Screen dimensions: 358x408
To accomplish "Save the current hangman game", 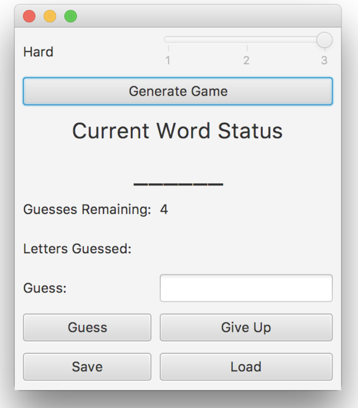I will point(87,367).
